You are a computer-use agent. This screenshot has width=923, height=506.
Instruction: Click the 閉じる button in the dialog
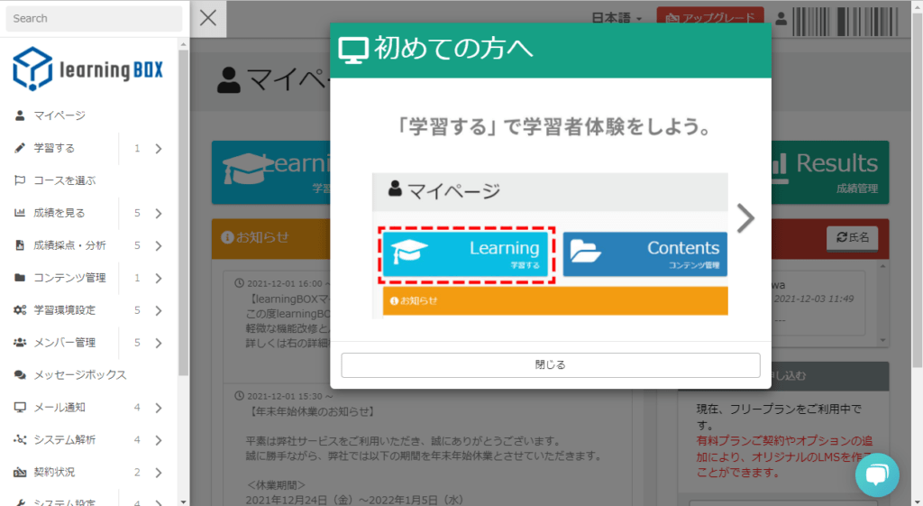click(x=551, y=365)
